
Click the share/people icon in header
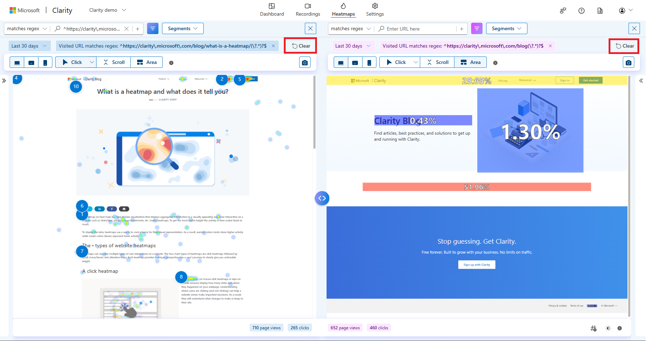(x=563, y=11)
